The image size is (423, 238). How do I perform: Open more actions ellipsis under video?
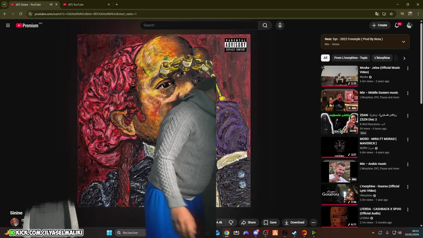[x=313, y=222]
